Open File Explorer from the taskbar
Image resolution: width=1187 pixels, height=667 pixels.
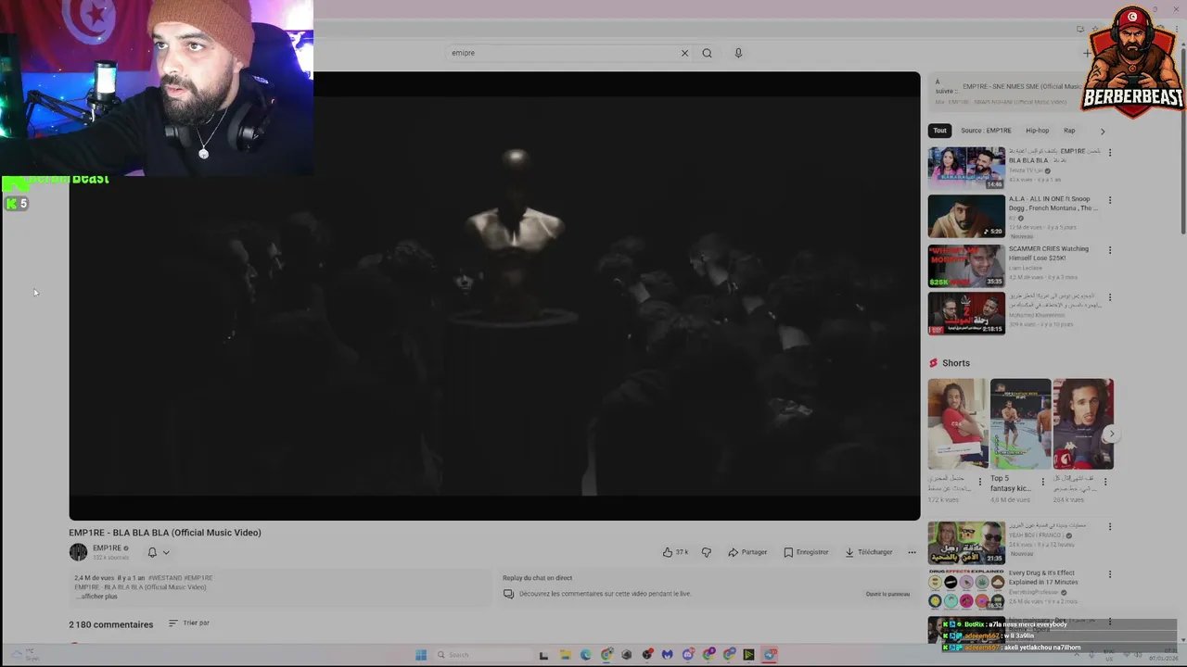[565, 655]
